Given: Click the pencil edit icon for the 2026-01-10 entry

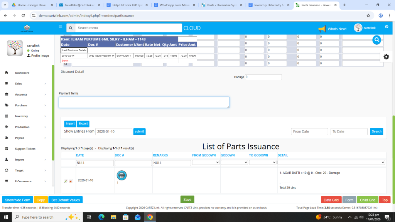Looking at the screenshot, I should 66,181.
